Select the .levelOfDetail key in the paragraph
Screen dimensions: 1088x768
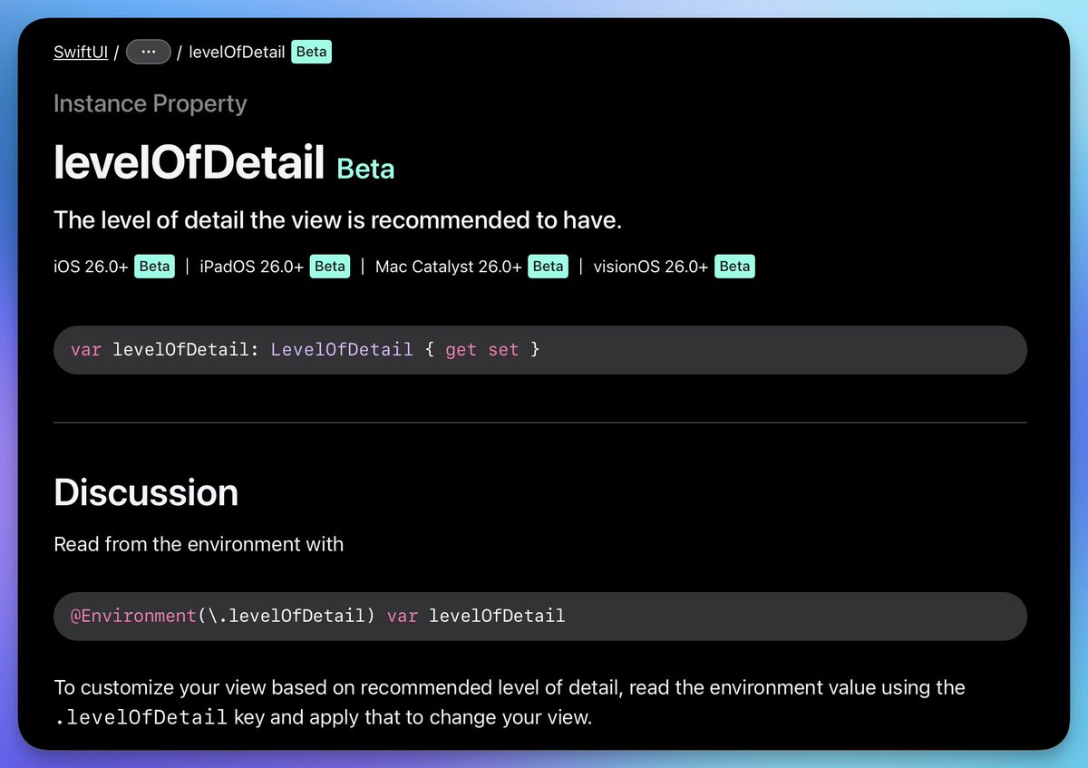[x=141, y=717]
